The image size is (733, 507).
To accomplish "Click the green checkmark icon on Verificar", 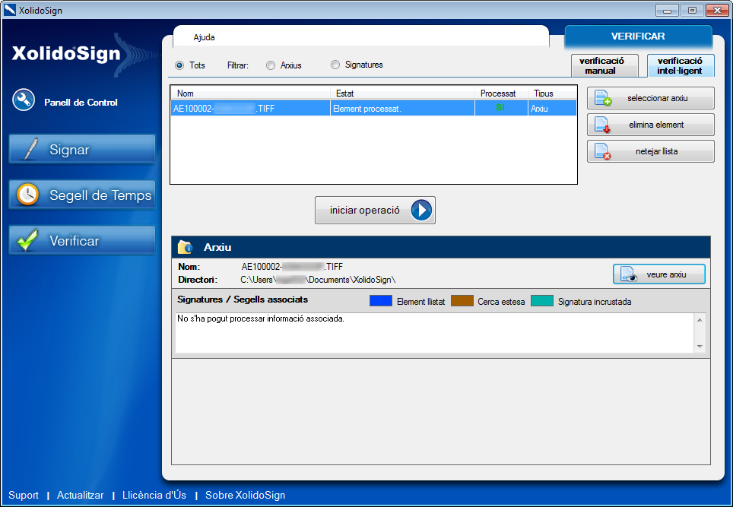I will (x=27, y=240).
